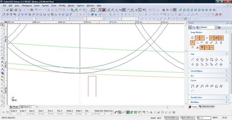Select the Text tool (A) in left toolbar
The width and height of the screenshot is (232, 120).
point(2,69)
